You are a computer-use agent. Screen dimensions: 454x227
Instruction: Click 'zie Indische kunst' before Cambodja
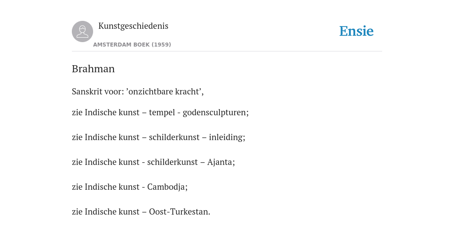click(x=106, y=187)
